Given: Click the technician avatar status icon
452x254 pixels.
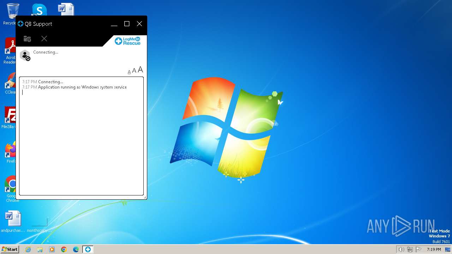Looking at the screenshot, I should coord(25,55).
